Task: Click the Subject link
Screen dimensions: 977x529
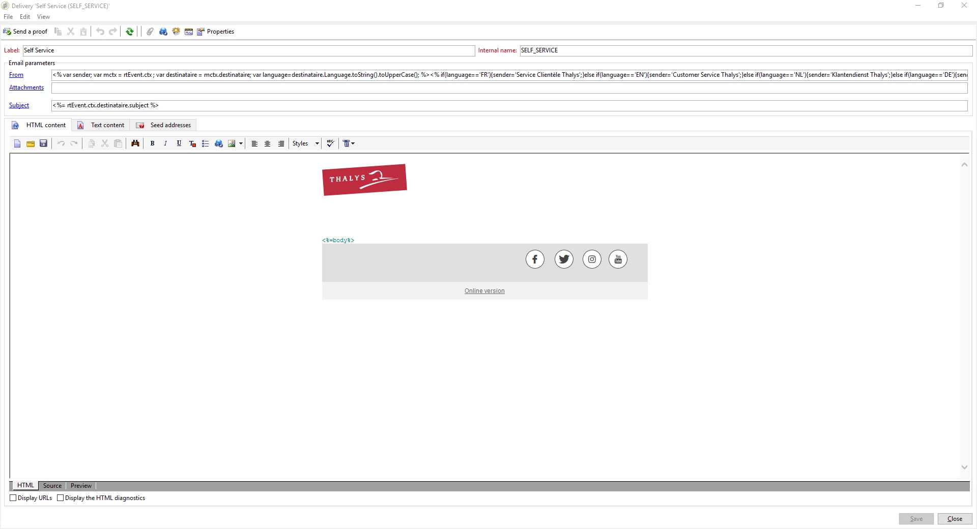Action: pyautogui.click(x=19, y=105)
